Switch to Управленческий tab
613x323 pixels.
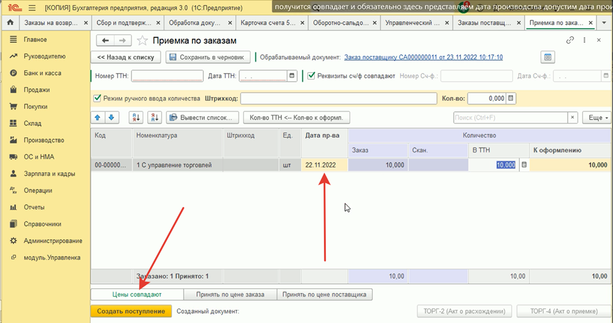coord(412,23)
